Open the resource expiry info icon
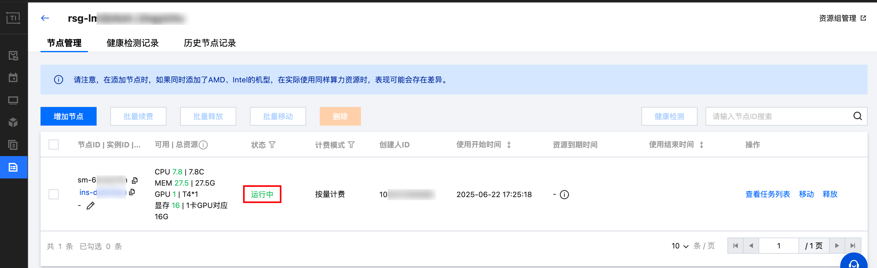Image resolution: width=877 pixels, height=268 pixels. [x=564, y=195]
